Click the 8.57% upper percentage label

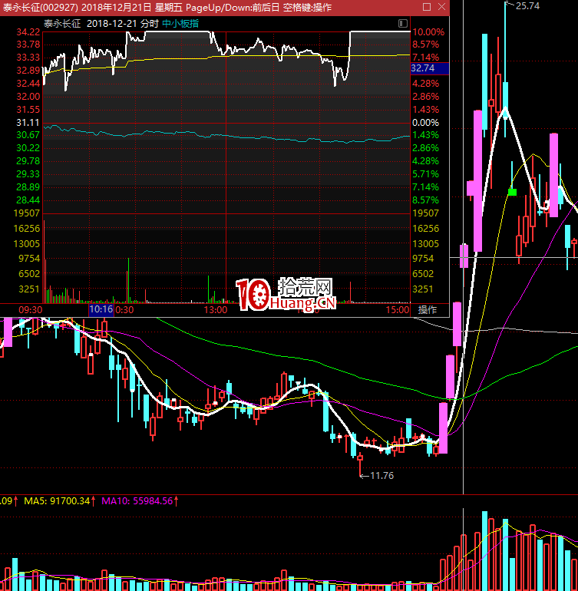[426, 45]
